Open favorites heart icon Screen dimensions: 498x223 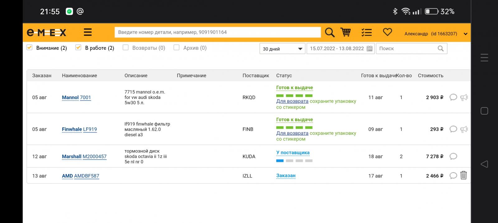pyautogui.click(x=387, y=32)
